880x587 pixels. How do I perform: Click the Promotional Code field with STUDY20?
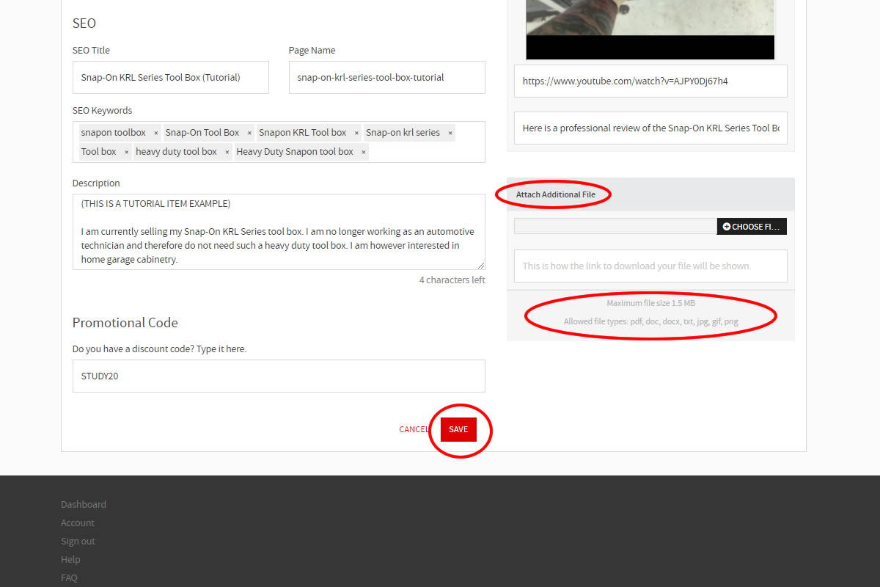279,376
